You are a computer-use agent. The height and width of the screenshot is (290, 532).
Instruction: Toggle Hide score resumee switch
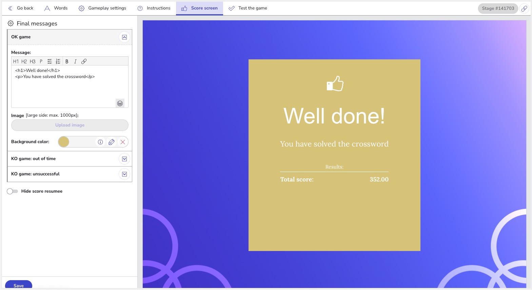pos(13,191)
